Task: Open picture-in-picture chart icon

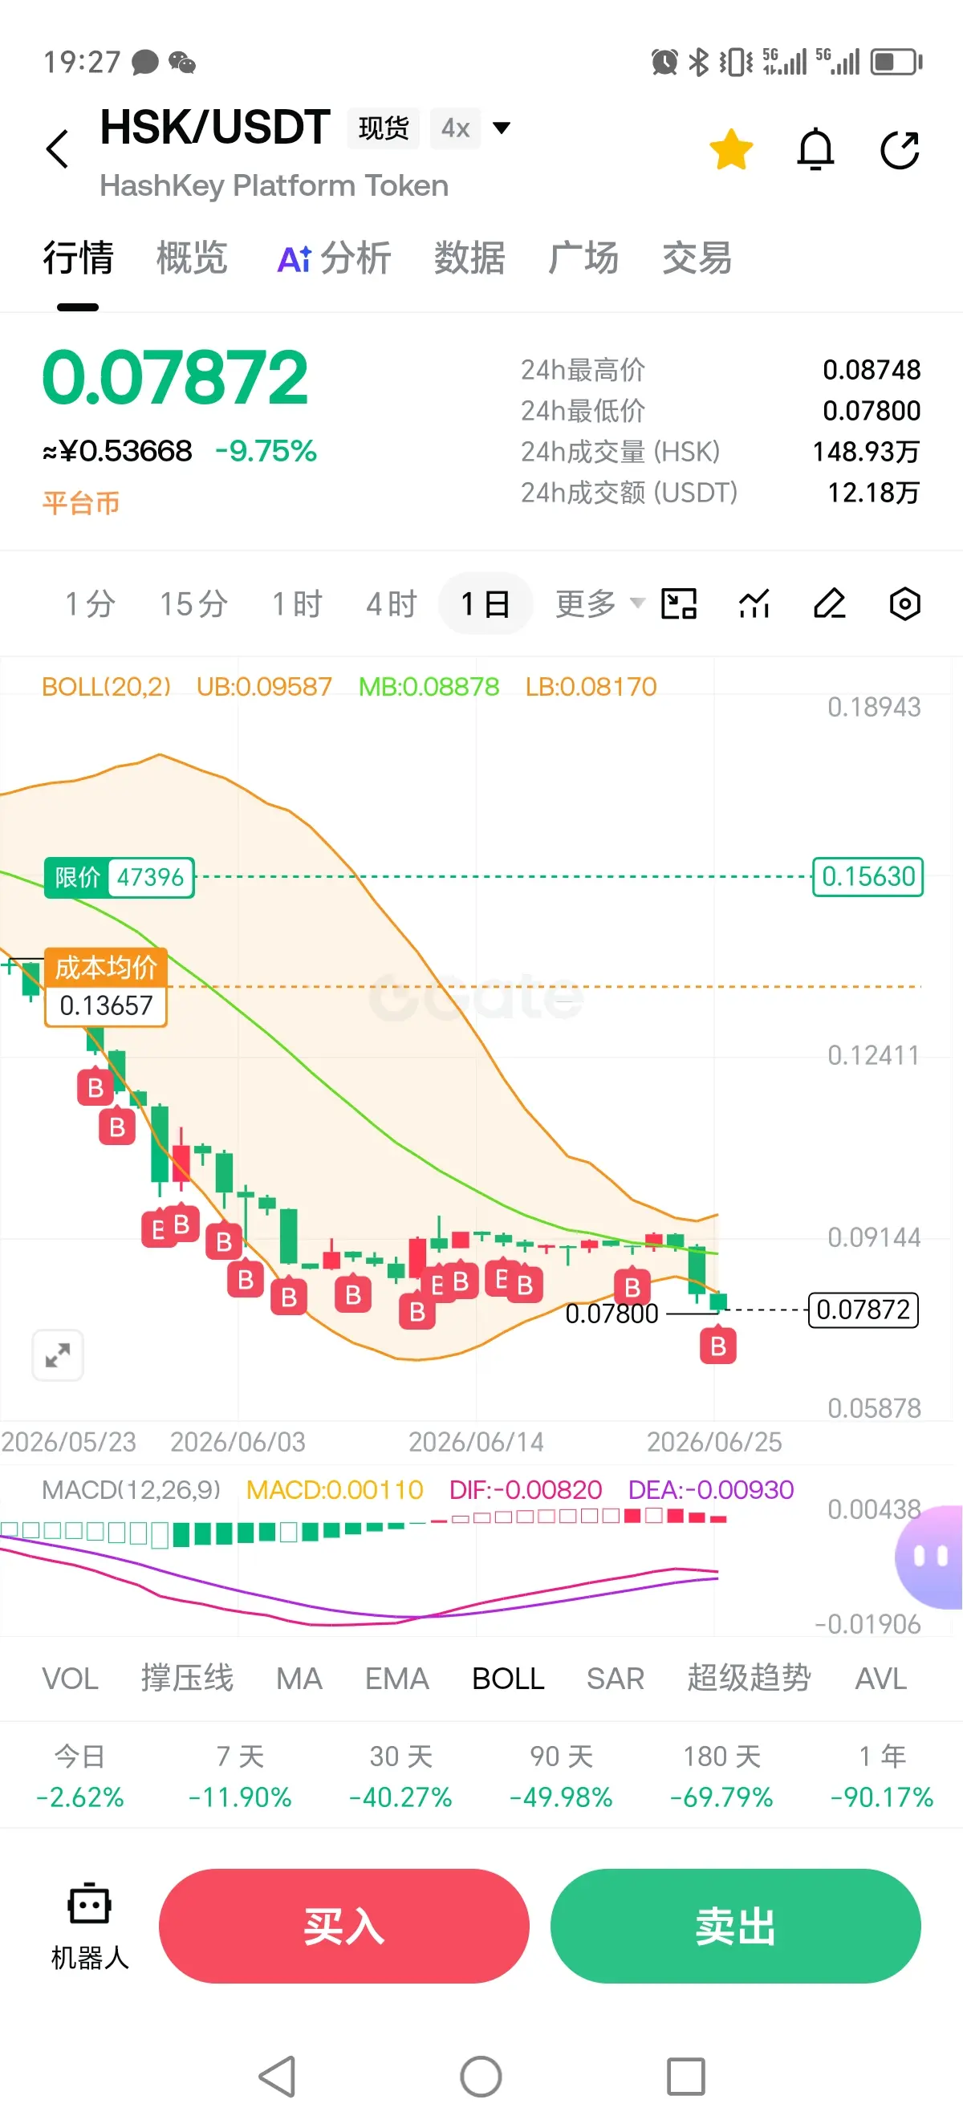Action: (x=679, y=604)
